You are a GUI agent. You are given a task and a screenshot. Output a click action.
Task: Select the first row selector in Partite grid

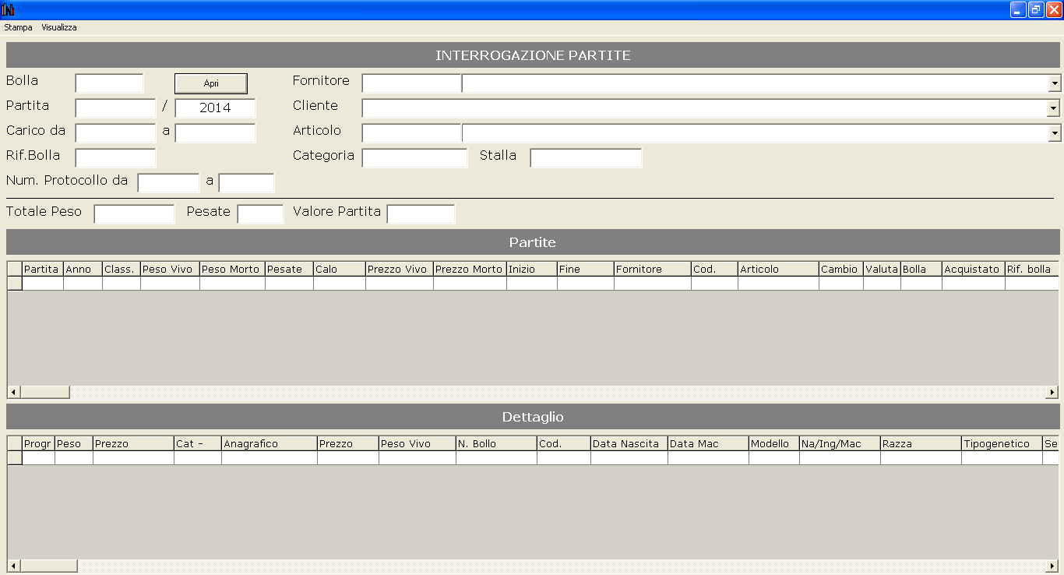coord(15,283)
